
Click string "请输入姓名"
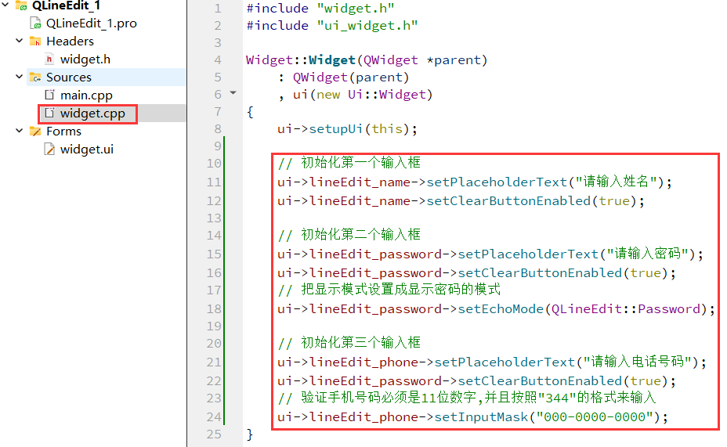[615, 182]
